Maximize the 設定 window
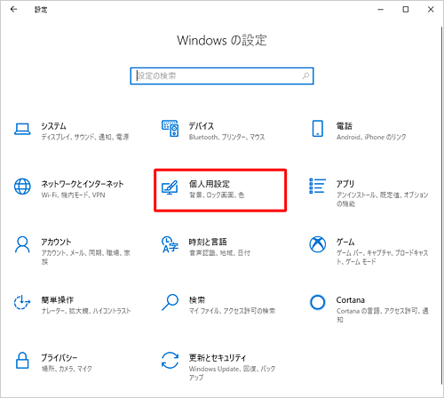The width and height of the screenshot is (444, 398). point(406,10)
